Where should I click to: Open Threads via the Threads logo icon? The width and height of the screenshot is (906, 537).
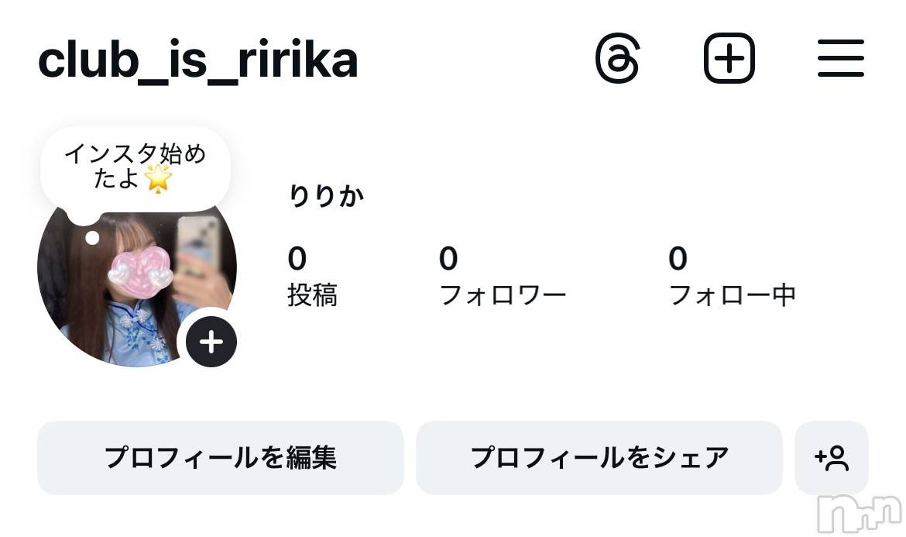pos(618,59)
